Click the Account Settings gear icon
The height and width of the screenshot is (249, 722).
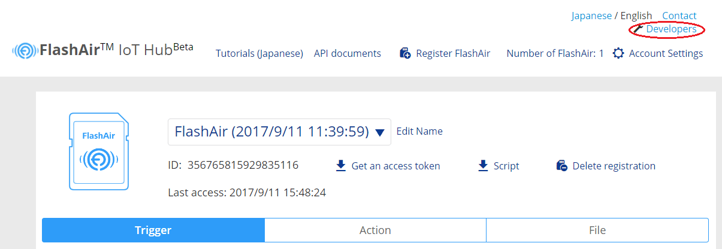tap(618, 53)
